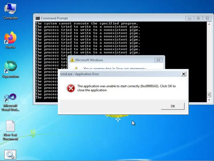
Task: Close the cmd.exe Application Error dialog
Action: tap(184, 74)
